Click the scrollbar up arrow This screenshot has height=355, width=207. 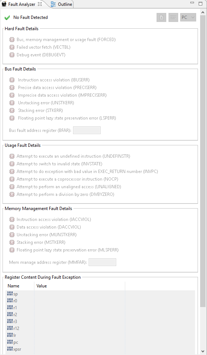click(203, 12)
